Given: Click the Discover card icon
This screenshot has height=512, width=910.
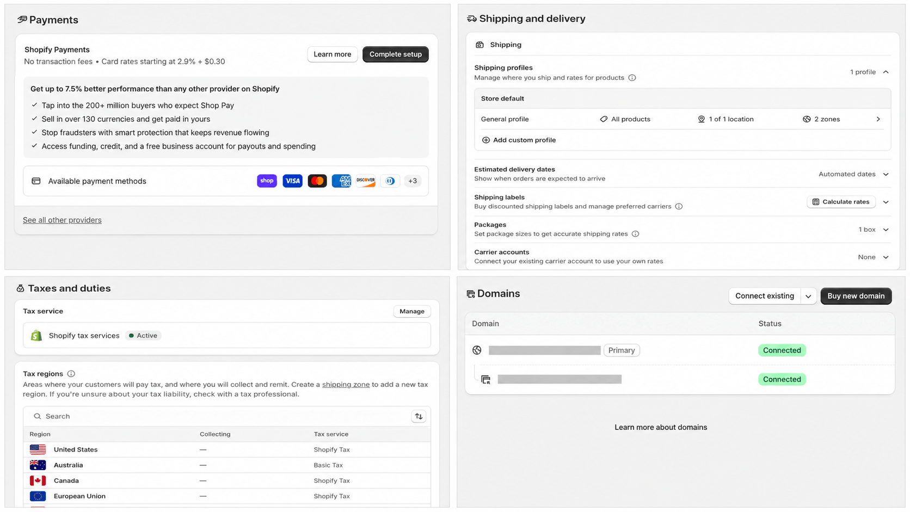Looking at the screenshot, I should click(x=366, y=181).
